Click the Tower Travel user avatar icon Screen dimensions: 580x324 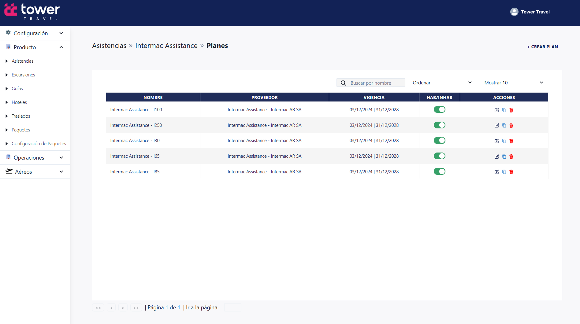pyautogui.click(x=514, y=12)
